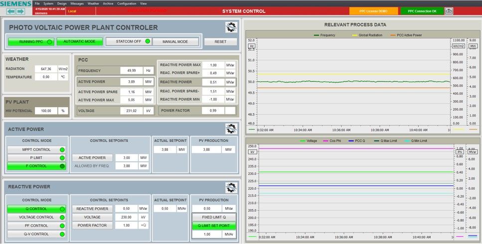Open the Configuration menu
The width and height of the screenshot is (482, 244).
(x=127, y=3)
